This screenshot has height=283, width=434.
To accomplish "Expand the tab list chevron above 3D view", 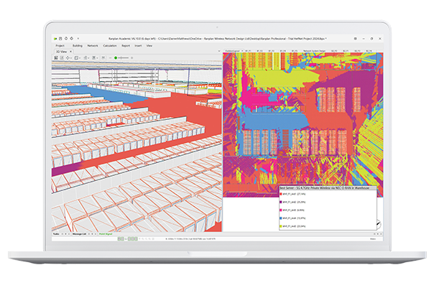I will point(219,51).
